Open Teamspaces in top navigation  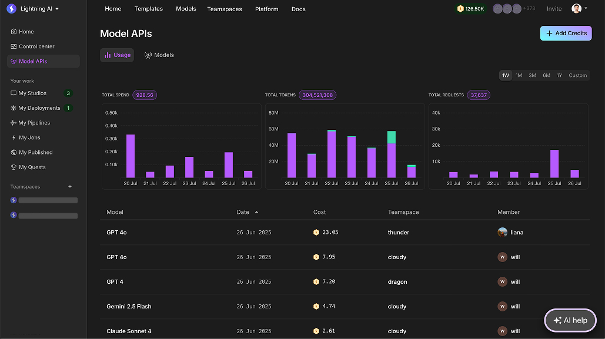coord(225,9)
